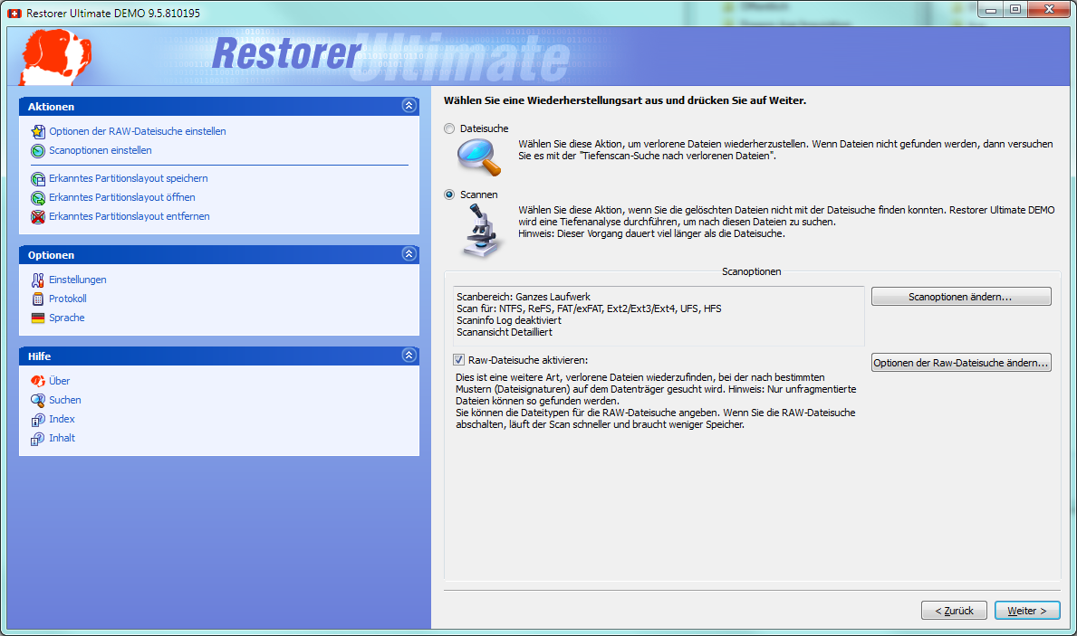Uncheck Raw-Dateisuche aktivieren checkbox

(458, 360)
